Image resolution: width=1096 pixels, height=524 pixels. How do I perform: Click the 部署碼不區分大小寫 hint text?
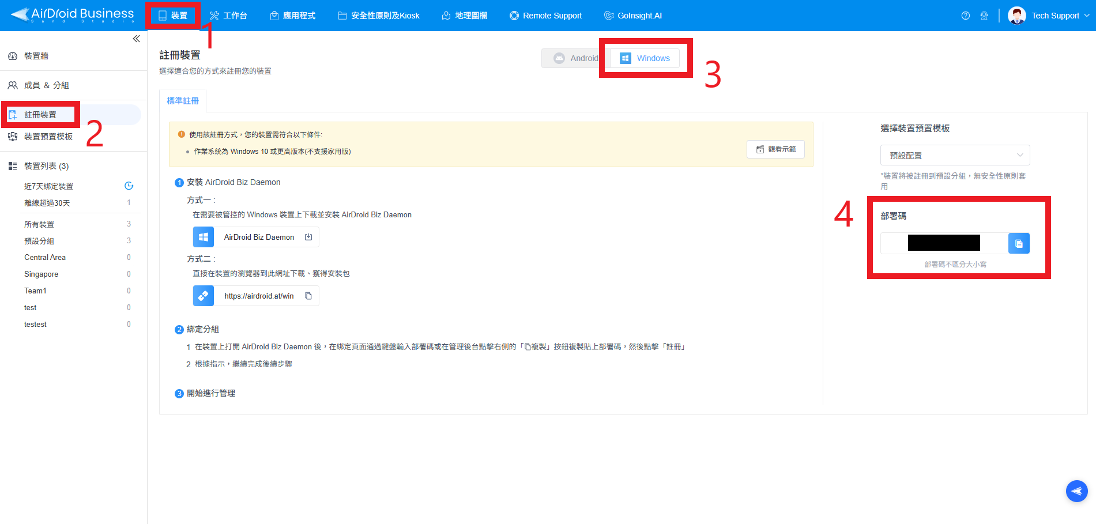(x=955, y=264)
